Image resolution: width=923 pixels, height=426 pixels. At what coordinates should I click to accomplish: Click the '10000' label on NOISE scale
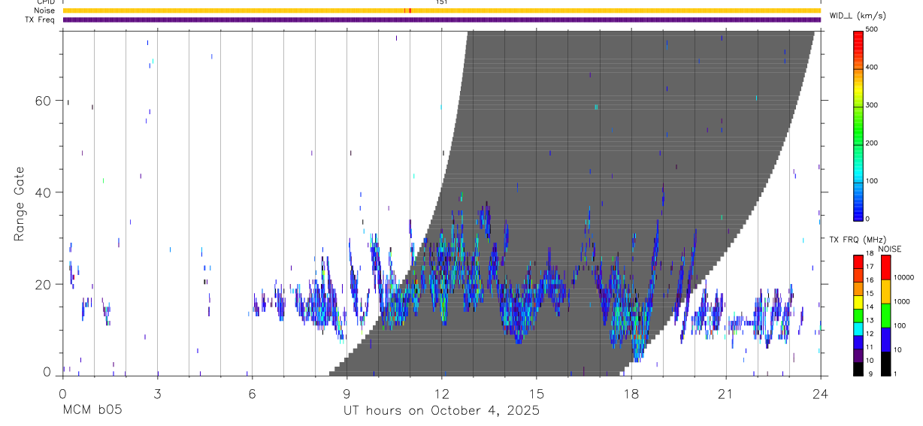[904, 277]
